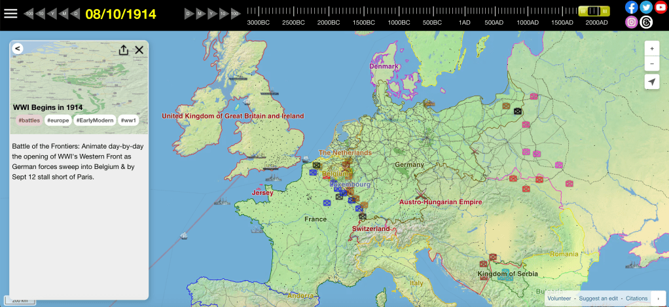Screen dimensions: 669x307
Task: Select the #battles tag
Action: point(29,120)
